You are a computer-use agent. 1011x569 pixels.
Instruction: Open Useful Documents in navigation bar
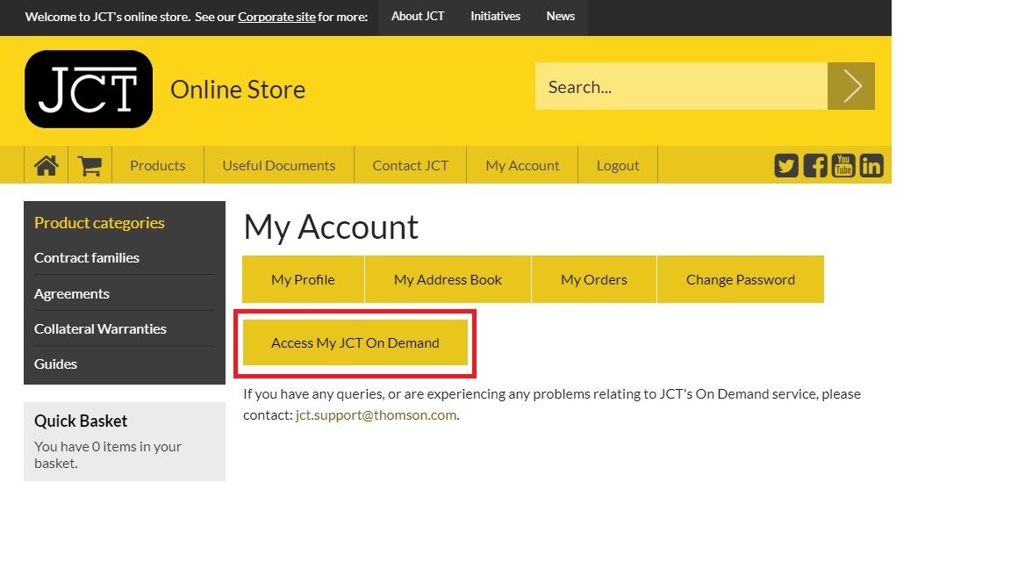(x=279, y=165)
